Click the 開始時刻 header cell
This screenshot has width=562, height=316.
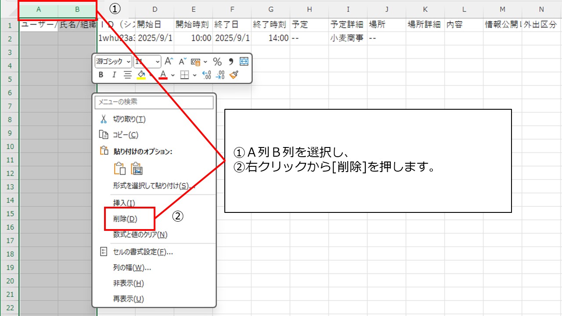194,25
